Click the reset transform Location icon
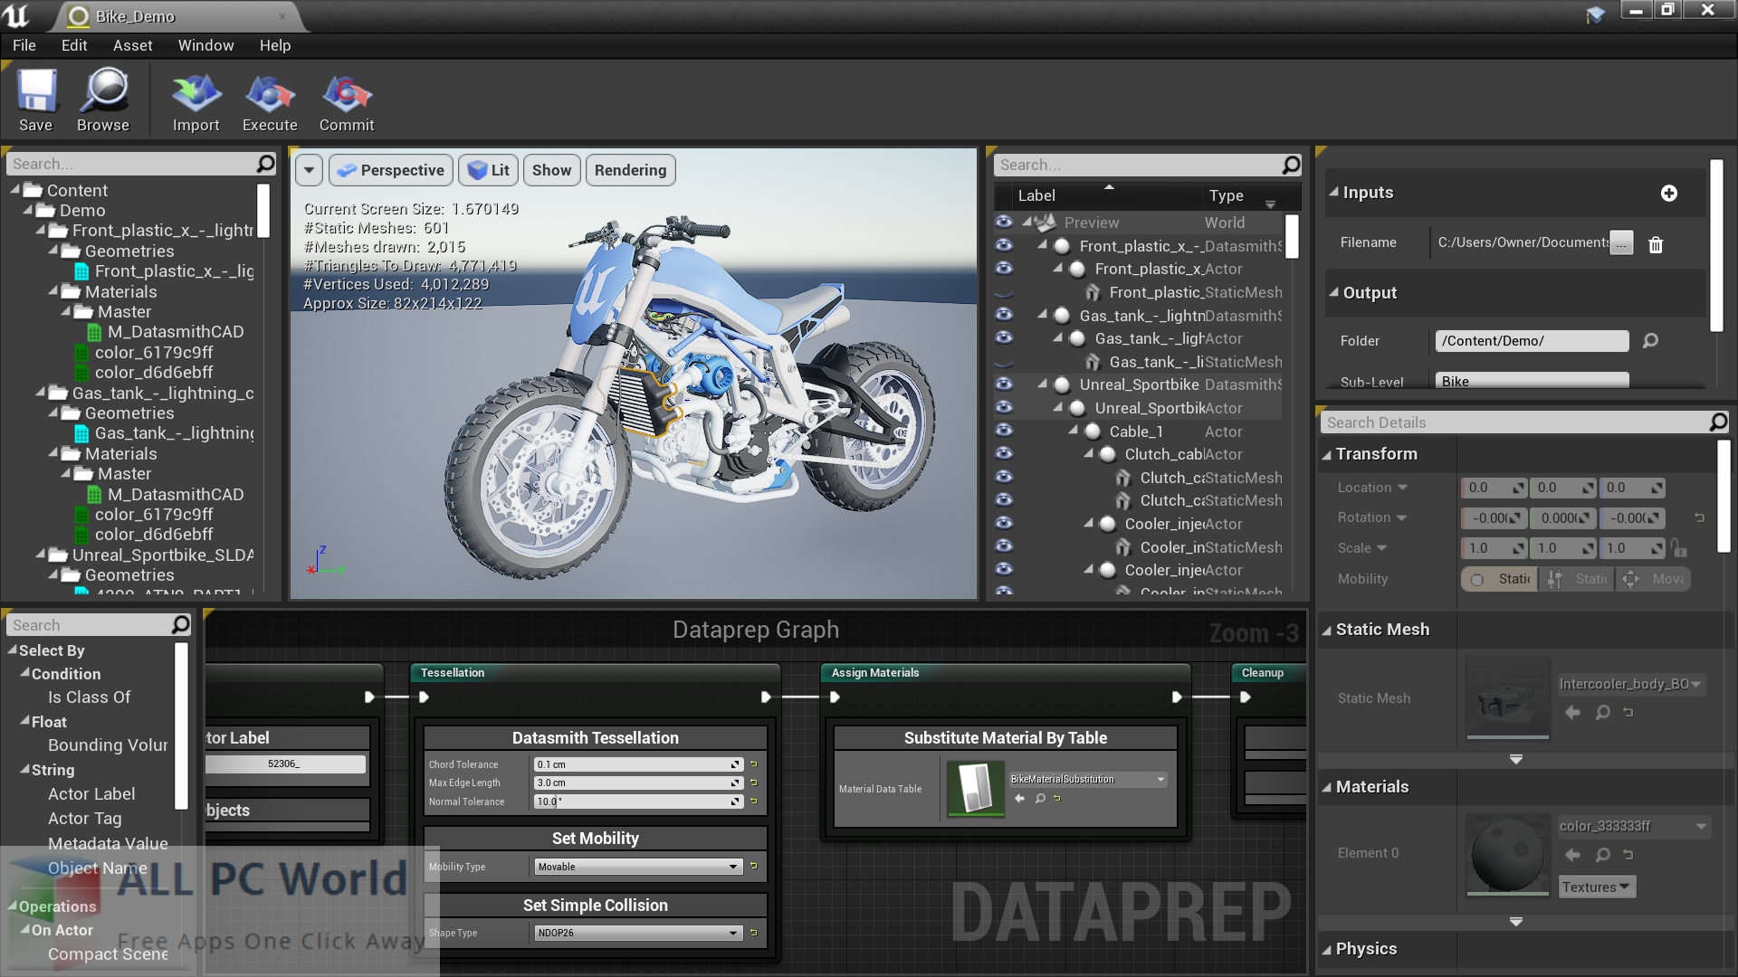The width and height of the screenshot is (1738, 977). (1697, 487)
